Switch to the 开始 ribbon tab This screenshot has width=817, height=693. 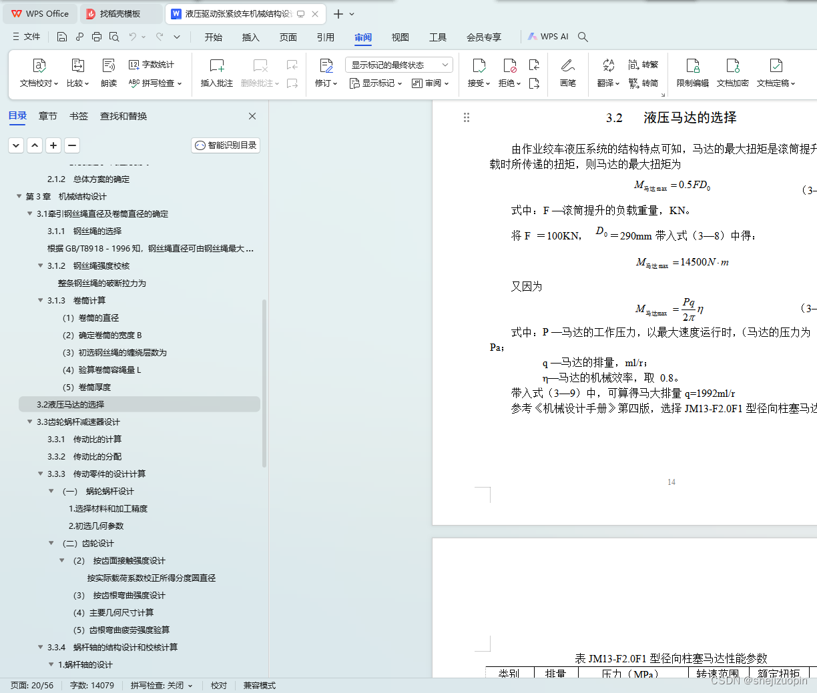pyautogui.click(x=213, y=37)
